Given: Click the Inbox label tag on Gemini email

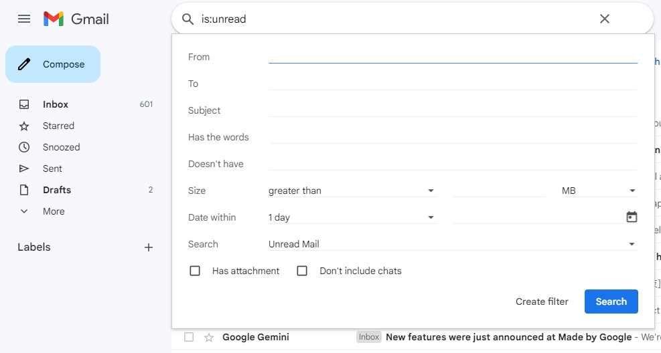Looking at the screenshot, I should tap(369, 337).
